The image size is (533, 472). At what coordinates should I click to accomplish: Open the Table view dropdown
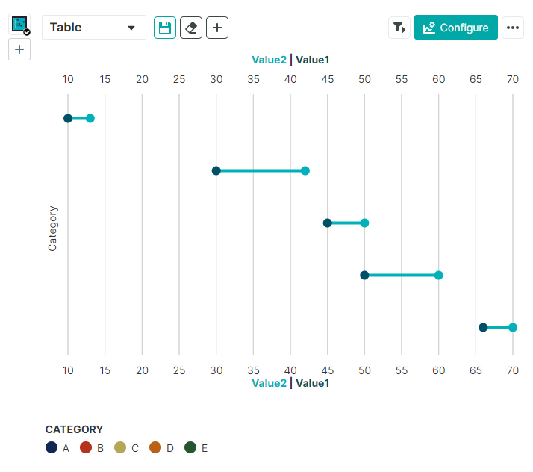[94, 28]
